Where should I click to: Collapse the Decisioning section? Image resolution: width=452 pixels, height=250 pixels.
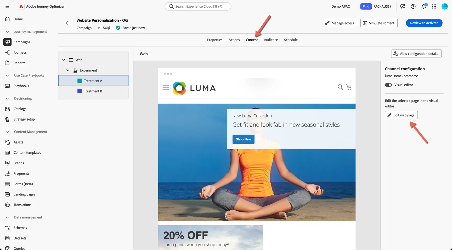coord(7,98)
